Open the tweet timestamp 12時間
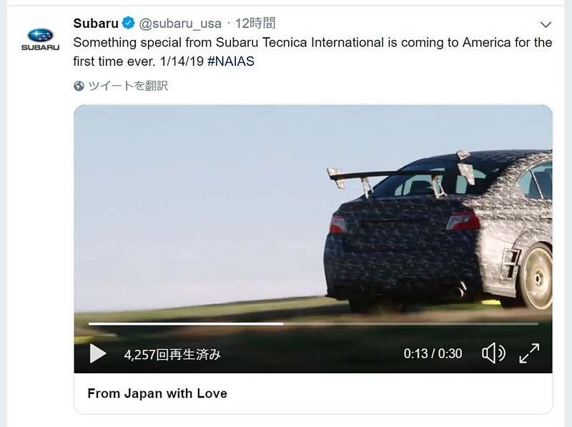Viewport: 572px width, 427px height. coord(255,24)
